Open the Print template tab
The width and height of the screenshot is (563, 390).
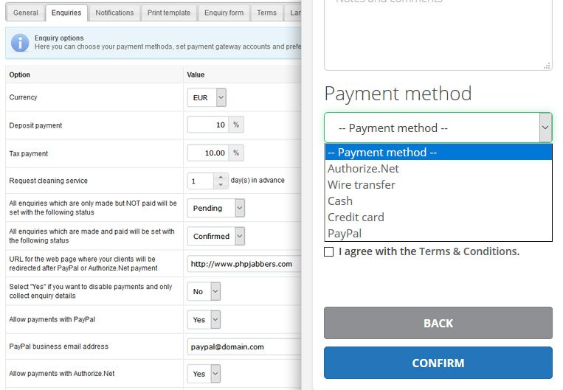[169, 13]
